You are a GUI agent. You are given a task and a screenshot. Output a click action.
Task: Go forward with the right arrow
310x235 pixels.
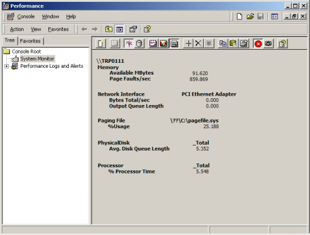tap(95, 29)
